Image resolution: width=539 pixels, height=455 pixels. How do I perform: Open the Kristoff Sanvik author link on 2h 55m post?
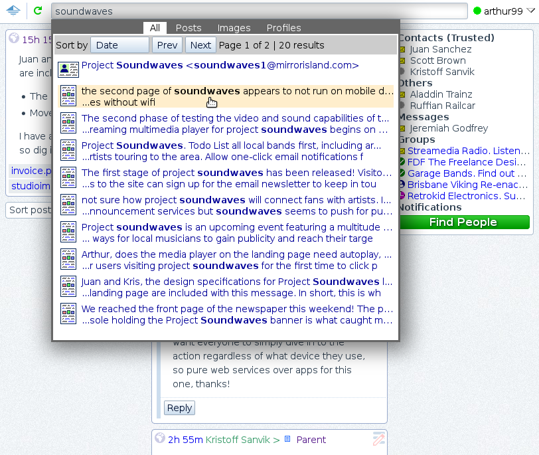238,440
